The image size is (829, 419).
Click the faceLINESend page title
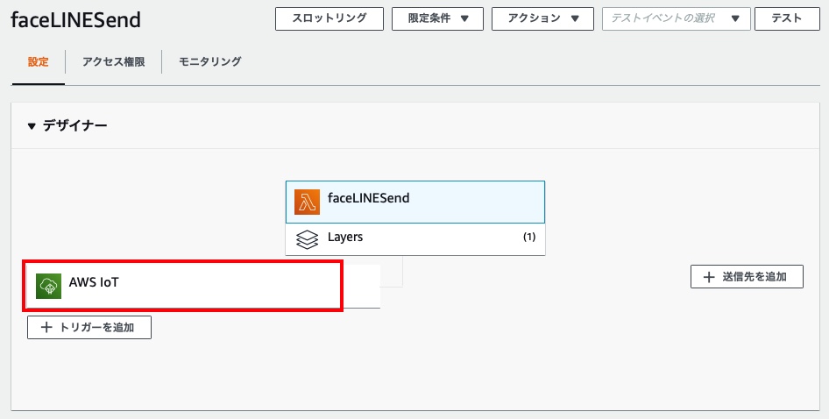(x=76, y=20)
